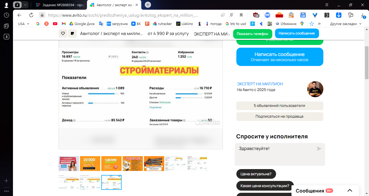369x196 pixels.
Task: Close the Авитолог tab
Action: click(x=137, y=5)
